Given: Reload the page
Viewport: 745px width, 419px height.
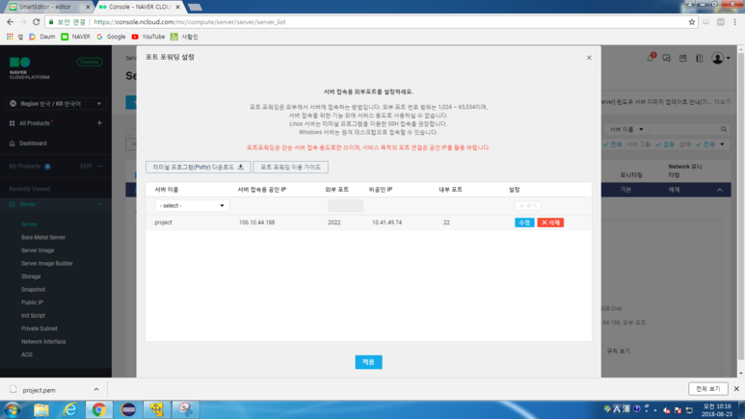Looking at the screenshot, I should (36, 22).
